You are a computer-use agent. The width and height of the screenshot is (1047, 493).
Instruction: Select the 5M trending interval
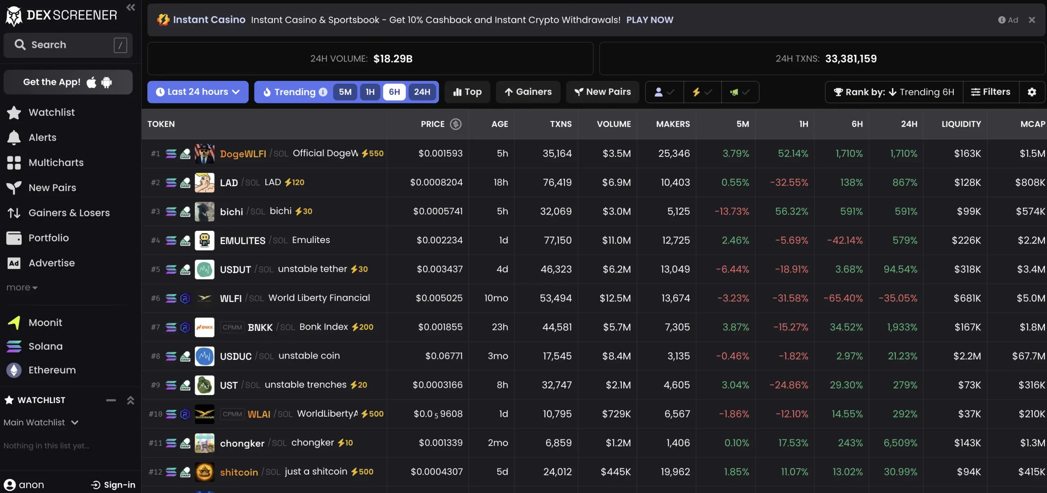point(345,92)
